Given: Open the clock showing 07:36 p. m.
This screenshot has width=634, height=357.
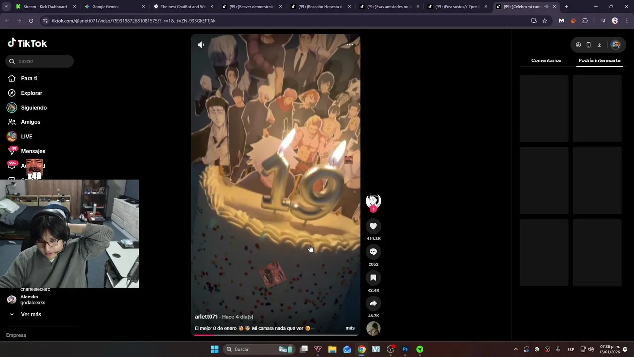Looking at the screenshot, I should pos(609,349).
